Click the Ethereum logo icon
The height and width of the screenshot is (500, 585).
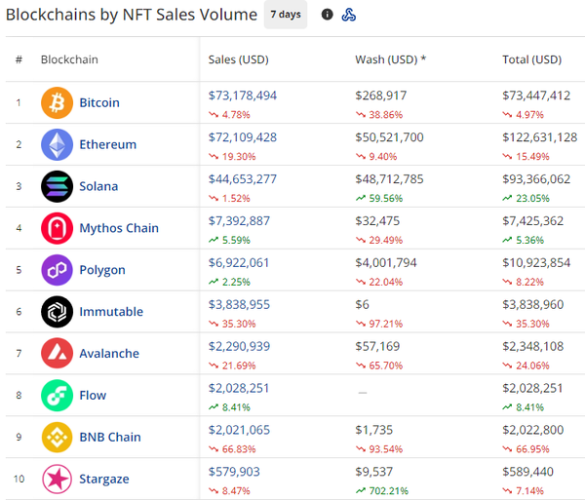(57, 144)
